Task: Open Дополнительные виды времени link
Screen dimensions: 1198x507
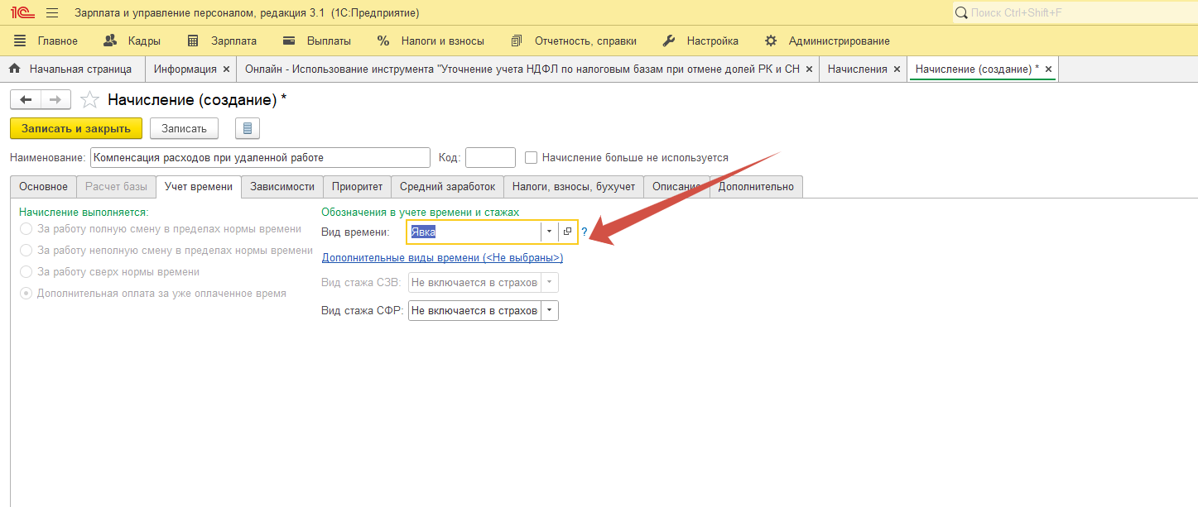Action: 442,258
